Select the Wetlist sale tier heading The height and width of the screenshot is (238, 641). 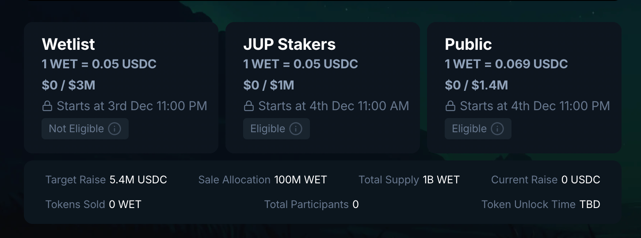point(69,44)
